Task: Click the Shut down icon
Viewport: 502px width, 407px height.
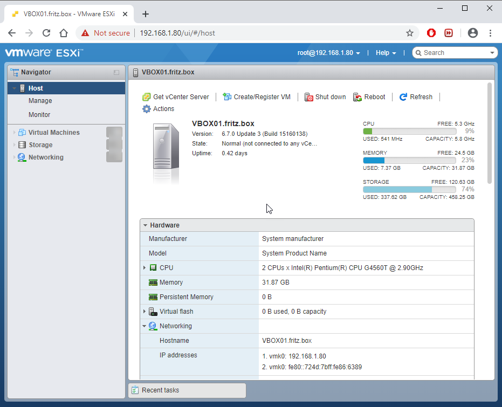Action: 308,97
